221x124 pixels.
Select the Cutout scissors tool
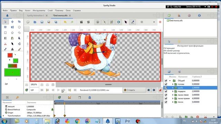[6, 44]
